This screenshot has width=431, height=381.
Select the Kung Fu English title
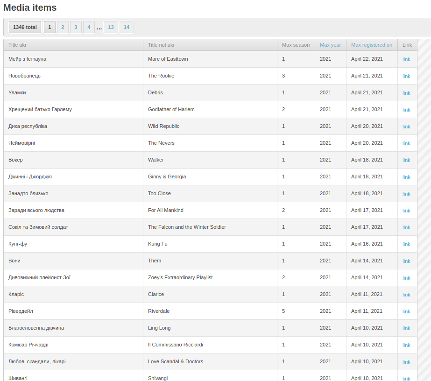pos(157,244)
